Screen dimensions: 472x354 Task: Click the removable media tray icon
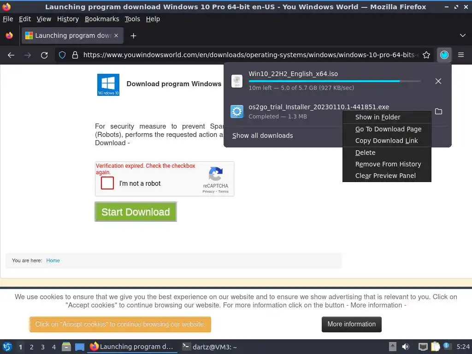coord(393,347)
